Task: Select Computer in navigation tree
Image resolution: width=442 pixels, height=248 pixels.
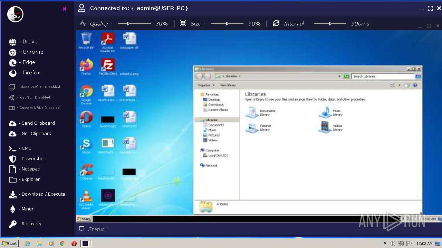Action: pyautogui.click(x=210, y=151)
